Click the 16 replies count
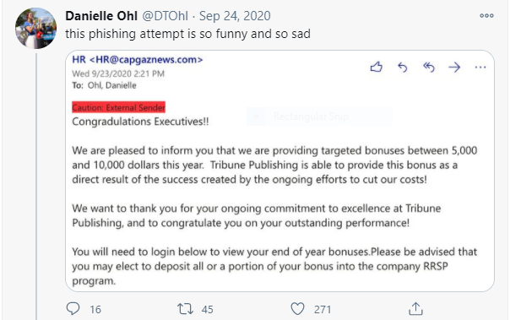Image resolution: width=510 pixels, height=320 pixels. tap(95, 309)
